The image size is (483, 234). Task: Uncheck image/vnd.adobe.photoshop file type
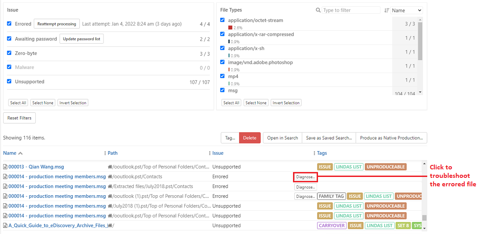[x=223, y=62]
